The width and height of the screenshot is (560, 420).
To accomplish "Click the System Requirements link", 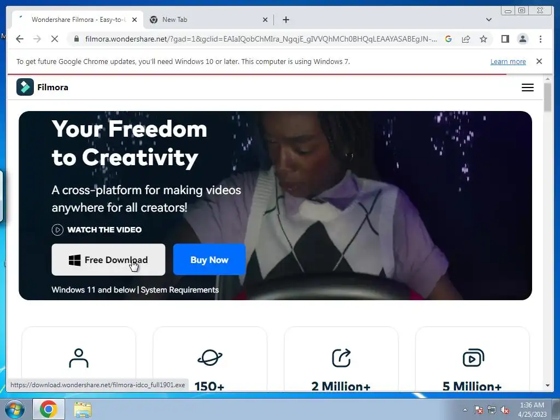I will 179,290.
